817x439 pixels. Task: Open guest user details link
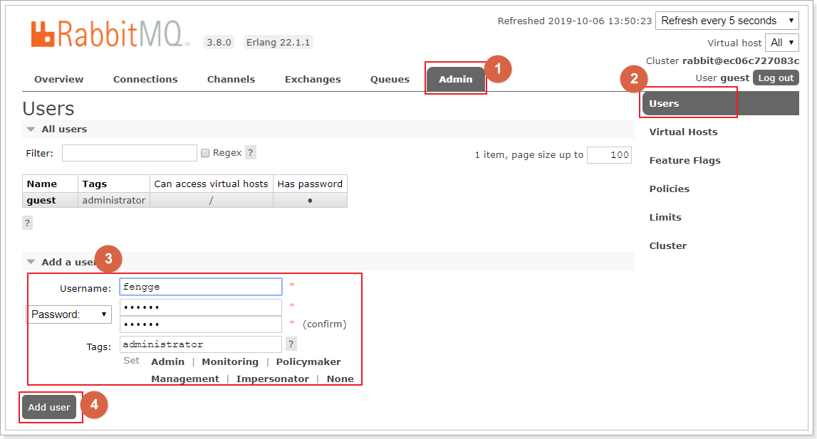pyautogui.click(x=41, y=201)
